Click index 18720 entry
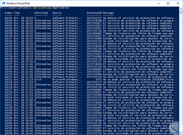The image size is (183, 135). pyautogui.click(x=8, y=82)
